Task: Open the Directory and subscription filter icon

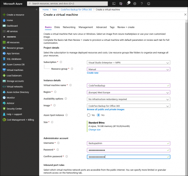Action: point(121,4)
